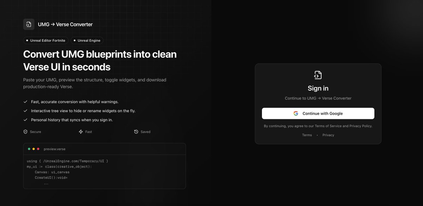Click 'Personal history that syncs when you sign in' text
This screenshot has height=206, width=423.
72,120
